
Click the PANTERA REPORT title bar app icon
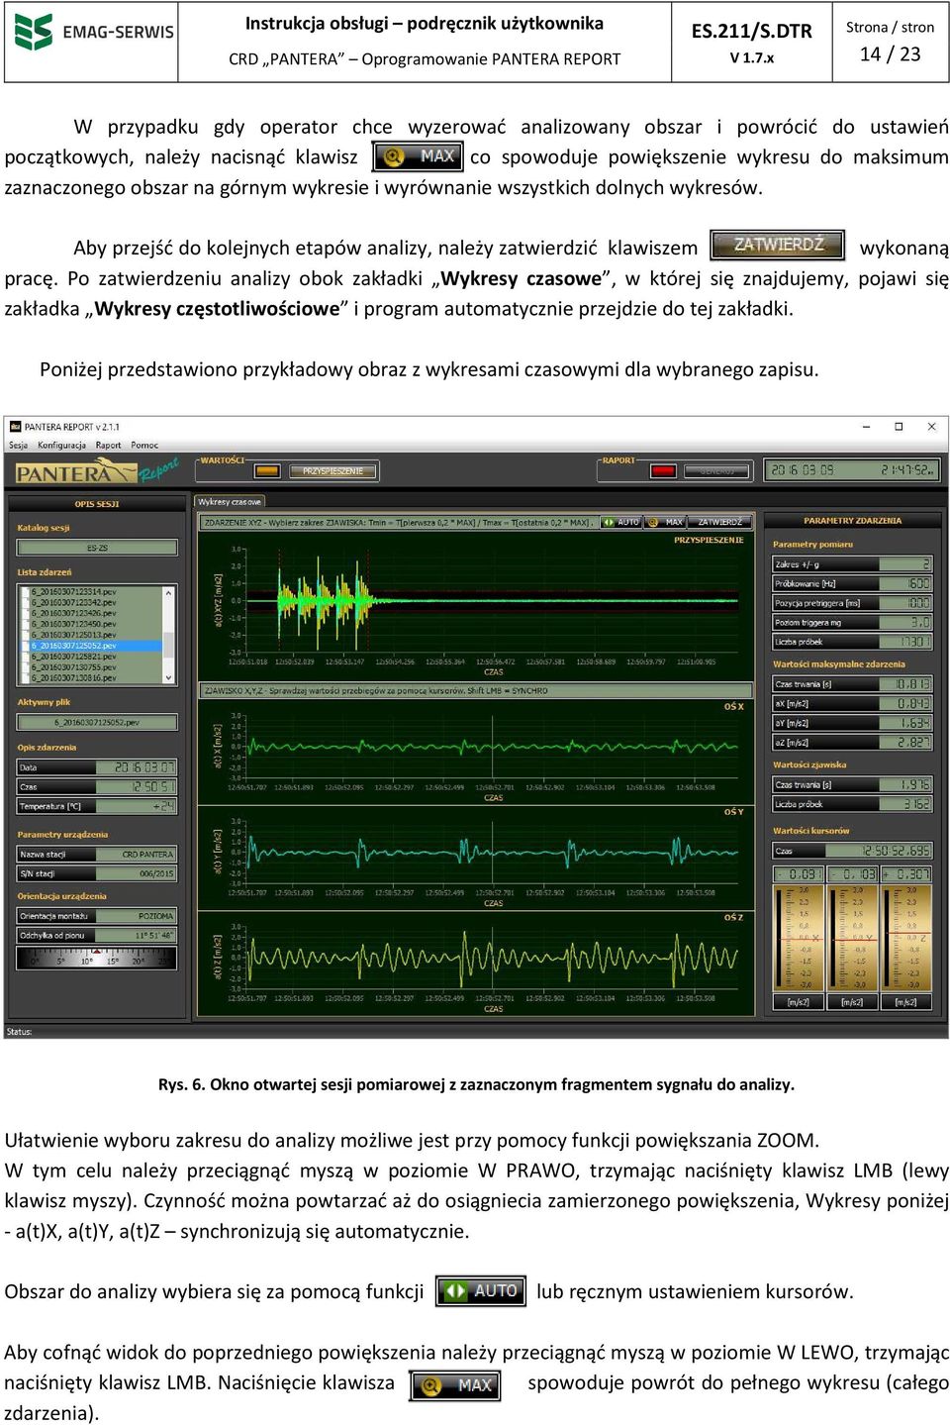coord(15,427)
